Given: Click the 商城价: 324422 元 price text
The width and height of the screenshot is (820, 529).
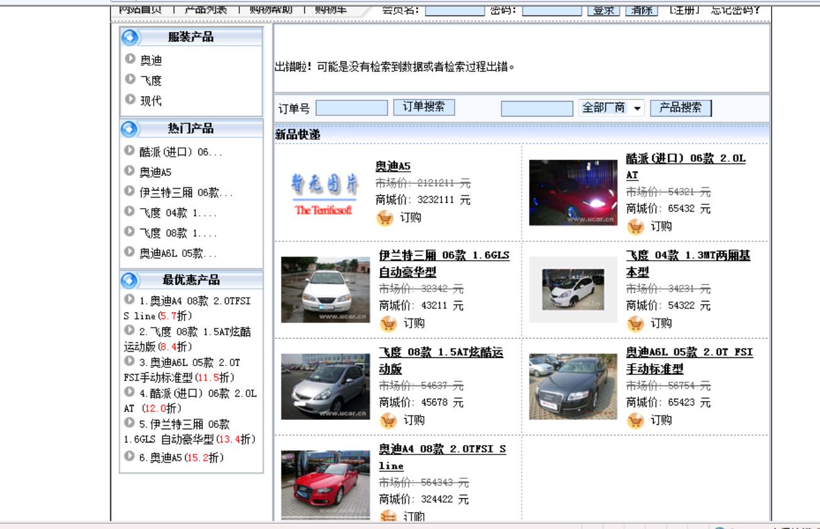Looking at the screenshot, I should [x=423, y=500].
